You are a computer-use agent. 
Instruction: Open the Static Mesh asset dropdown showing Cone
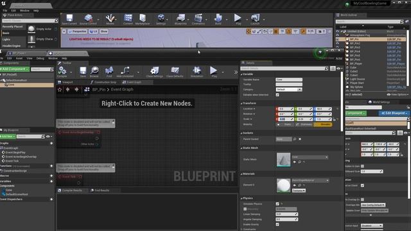click(x=310, y=157)
